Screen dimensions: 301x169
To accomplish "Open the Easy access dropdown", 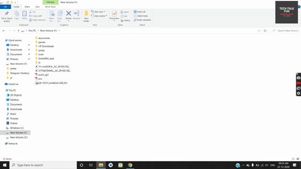I will click(99, 16).
